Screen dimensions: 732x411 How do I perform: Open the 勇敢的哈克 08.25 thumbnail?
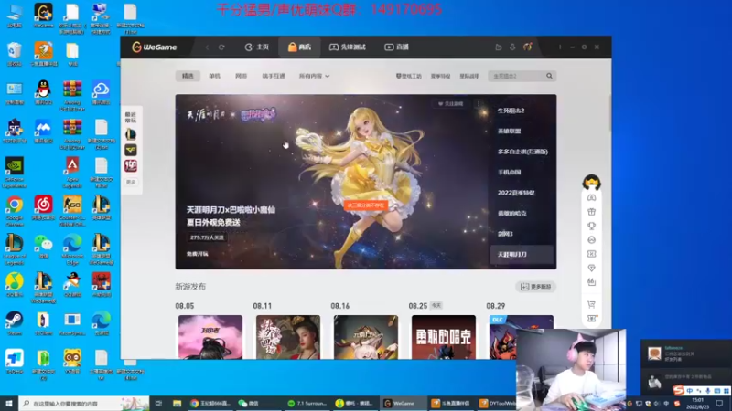[x=444, y=337]
